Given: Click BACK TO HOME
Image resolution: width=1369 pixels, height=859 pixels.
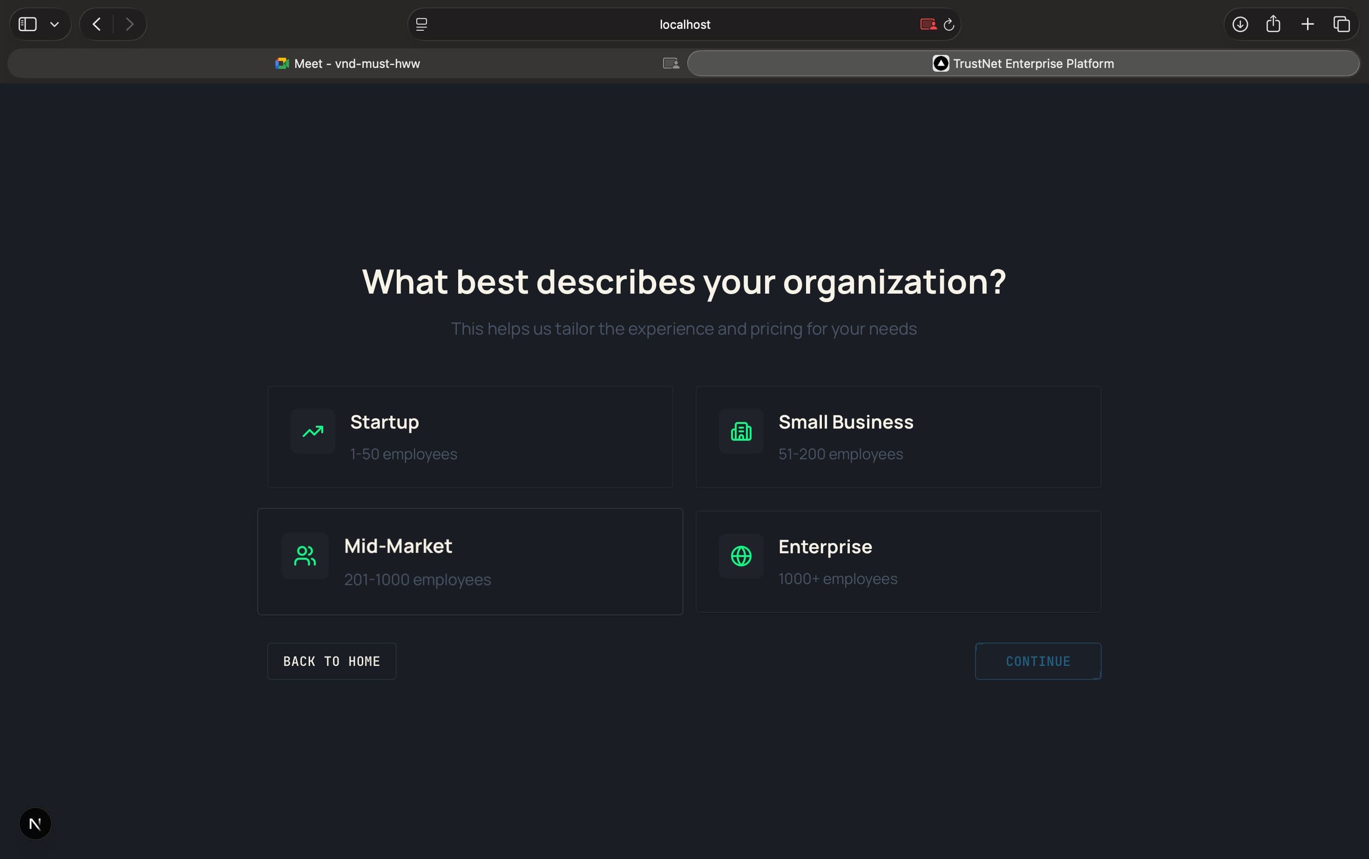Looking at the screenshot, I should pyautogui.click(x=332, y=661).
